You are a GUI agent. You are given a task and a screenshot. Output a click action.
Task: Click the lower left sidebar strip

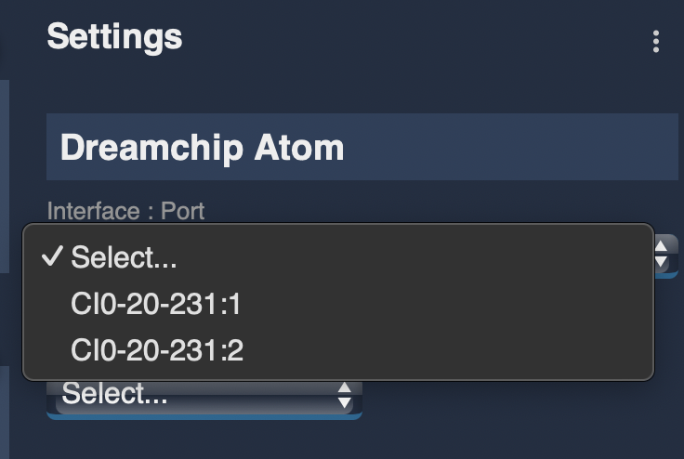click(4, 409)
